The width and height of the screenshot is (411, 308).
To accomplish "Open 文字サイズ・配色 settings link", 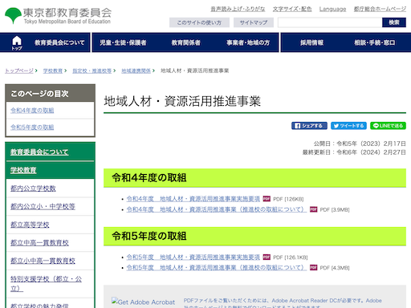I will (x=292, y=9).
